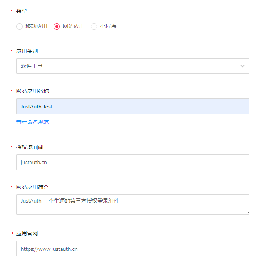Click the 网站应用简介 field label
Image resolution: width=265 pixels, height=266 pixels.
click(x=32, y=187)
